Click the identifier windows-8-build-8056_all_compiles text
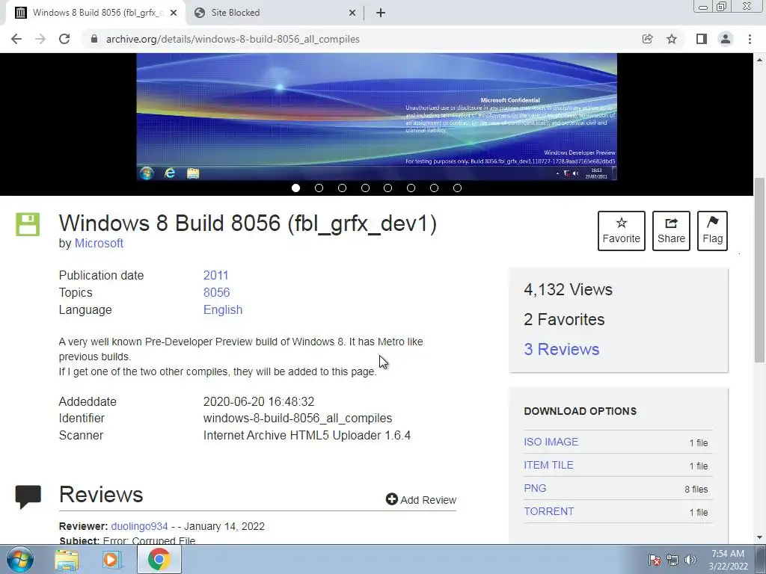 tap(298, 419)
